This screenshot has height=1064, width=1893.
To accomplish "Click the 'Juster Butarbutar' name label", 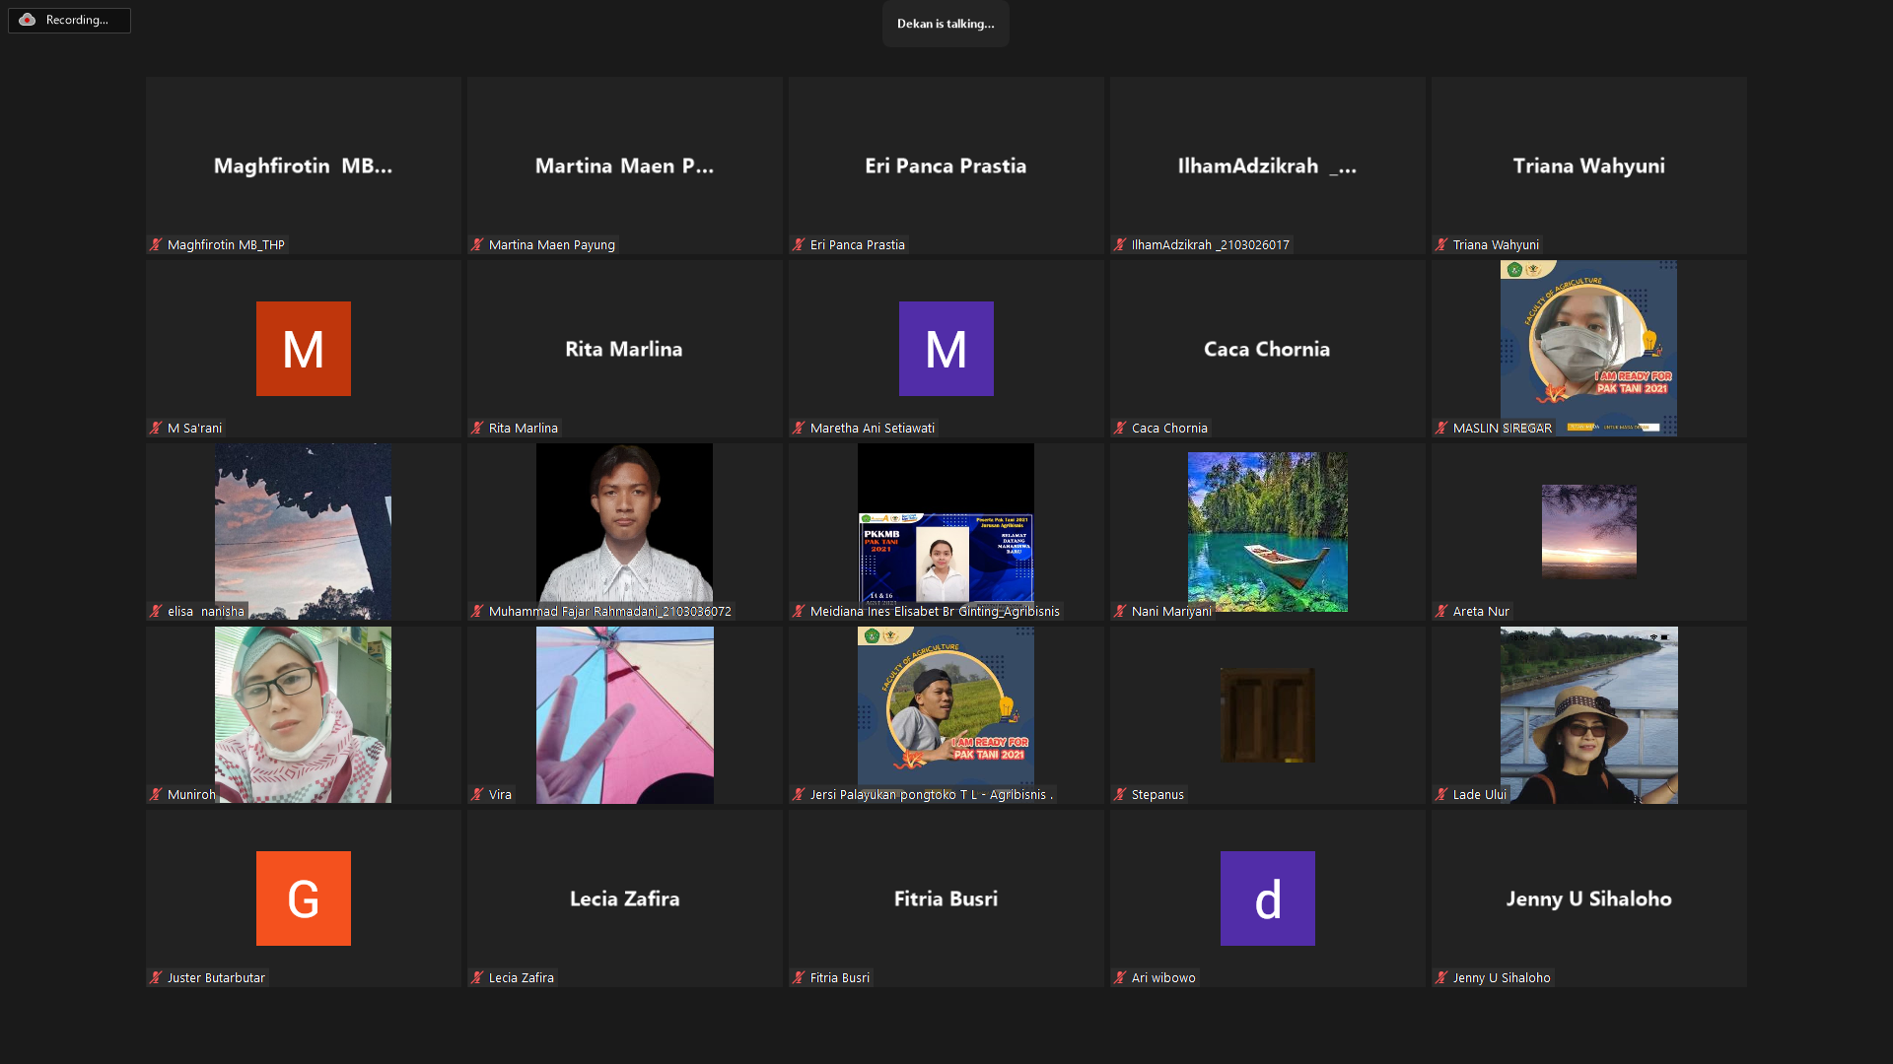I will click(x=216, y=977).
